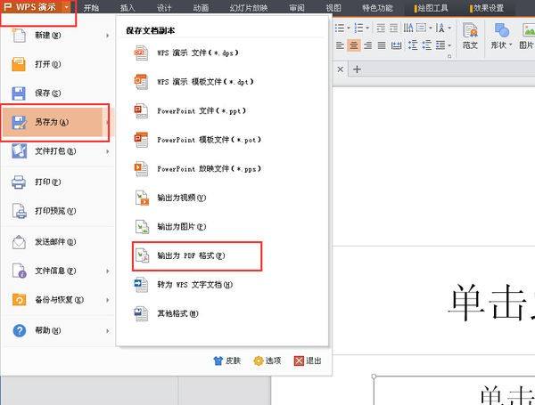The height and width of the screenshot is (405, 535).
Task: Click the align text vertically icon
Action: (421, 28)
